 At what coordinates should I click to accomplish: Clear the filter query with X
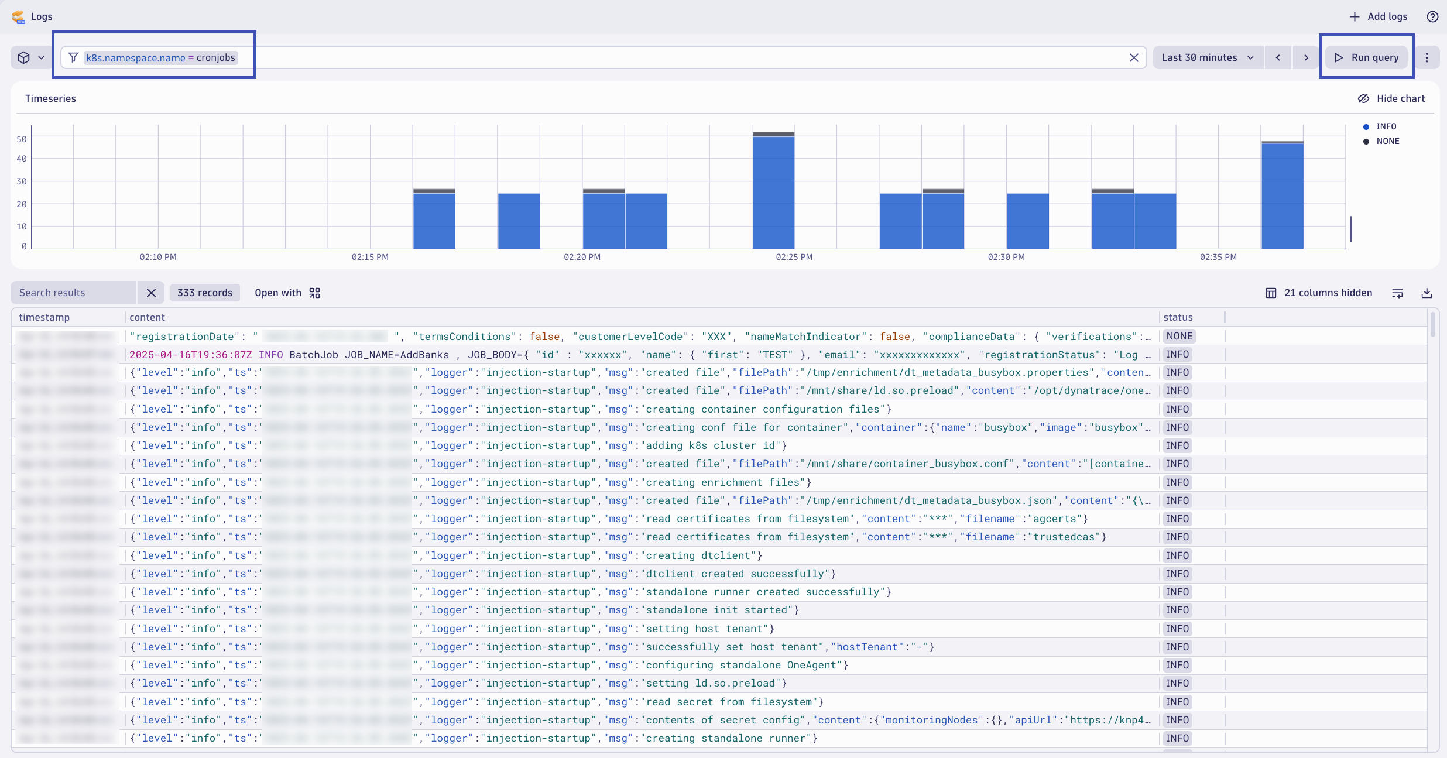pyautogui.click(x=1134, y=57)
